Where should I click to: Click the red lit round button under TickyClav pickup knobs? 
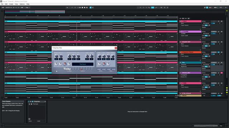[x=65, y=64]
